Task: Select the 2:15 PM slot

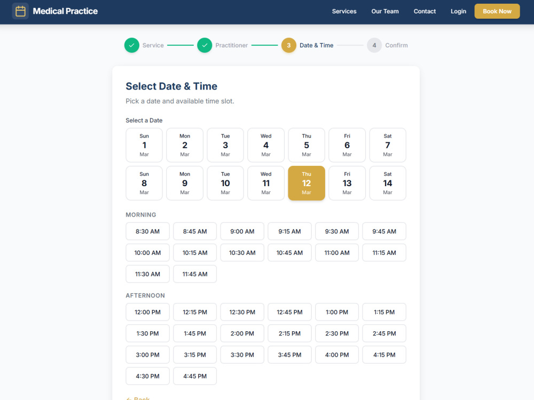Action: point(289,334)
